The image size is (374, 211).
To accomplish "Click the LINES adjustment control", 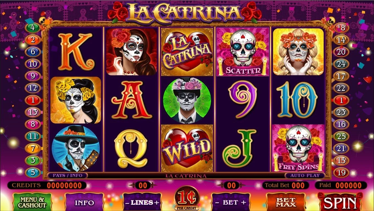I will pos(142,203).
